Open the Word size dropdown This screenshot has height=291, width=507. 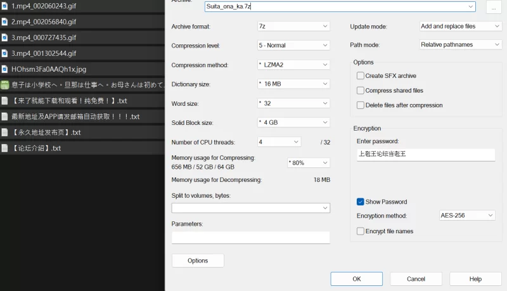[x=293, y=103]
